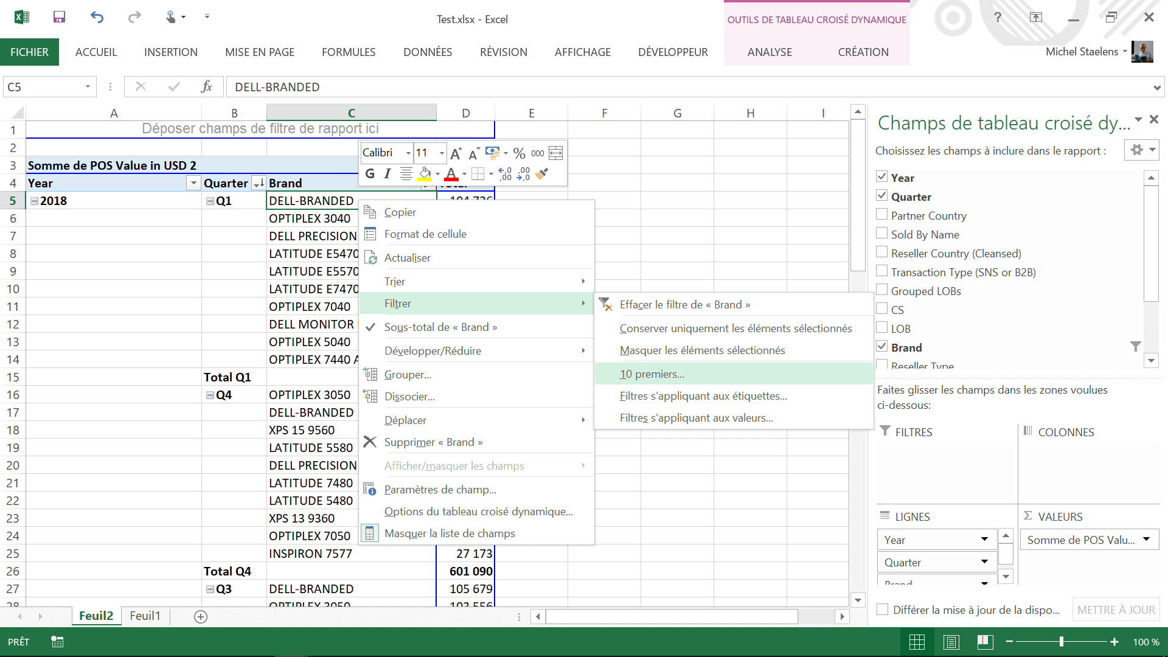The height and width of the screenshot is (657, 1168).
Task: Switch to page layout view in status bar
Action: pyautogui.click(x=951, y=642)
